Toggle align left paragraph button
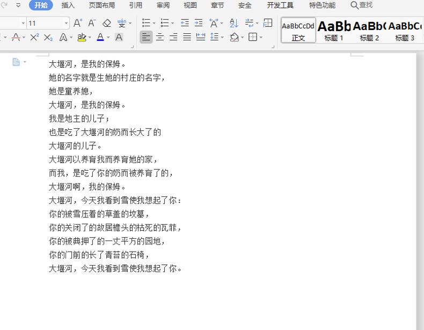The image size is (424, 330). 146,37
